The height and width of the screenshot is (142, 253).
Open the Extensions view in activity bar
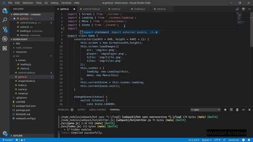click(x=5, y=48)
